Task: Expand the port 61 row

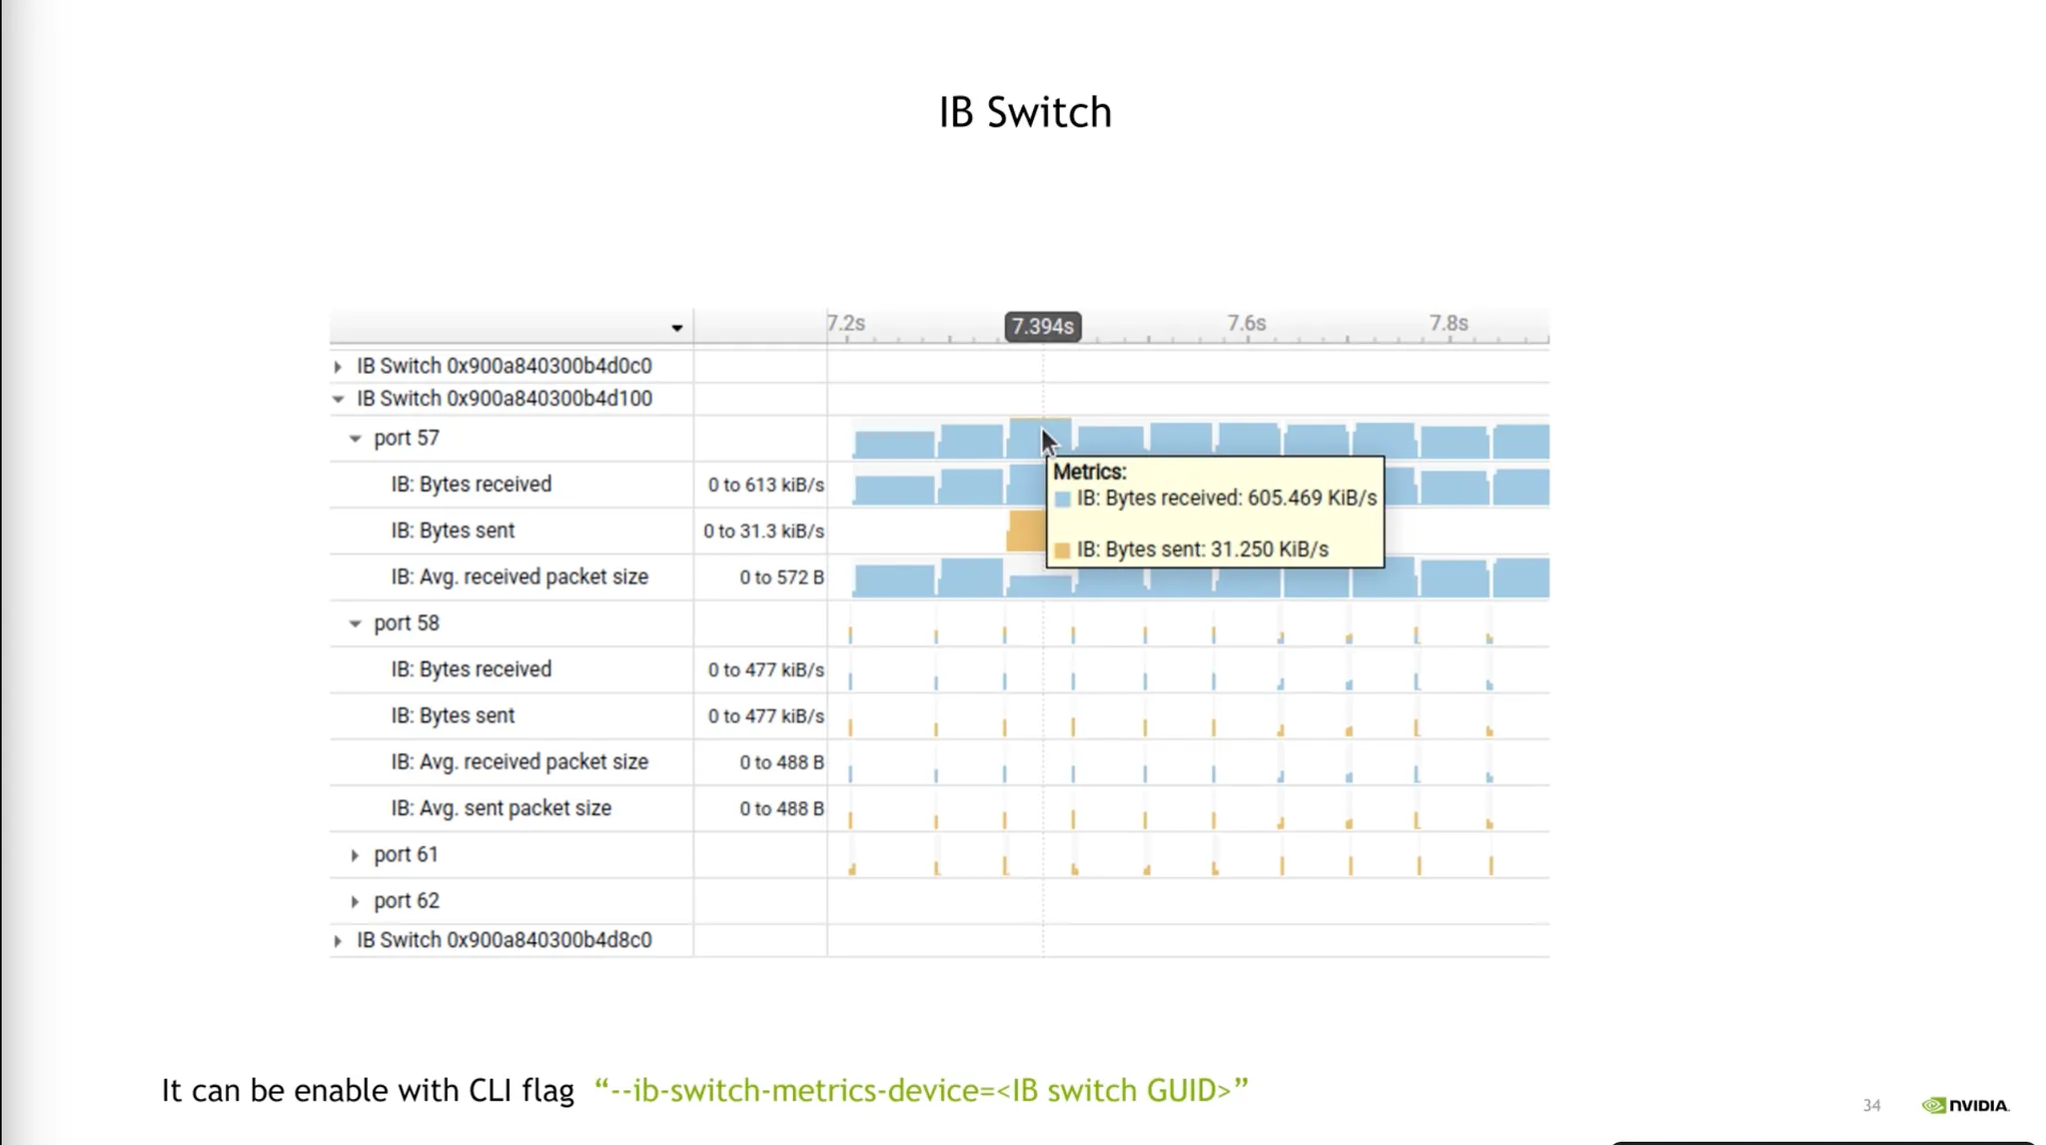Action: [355, 855]
